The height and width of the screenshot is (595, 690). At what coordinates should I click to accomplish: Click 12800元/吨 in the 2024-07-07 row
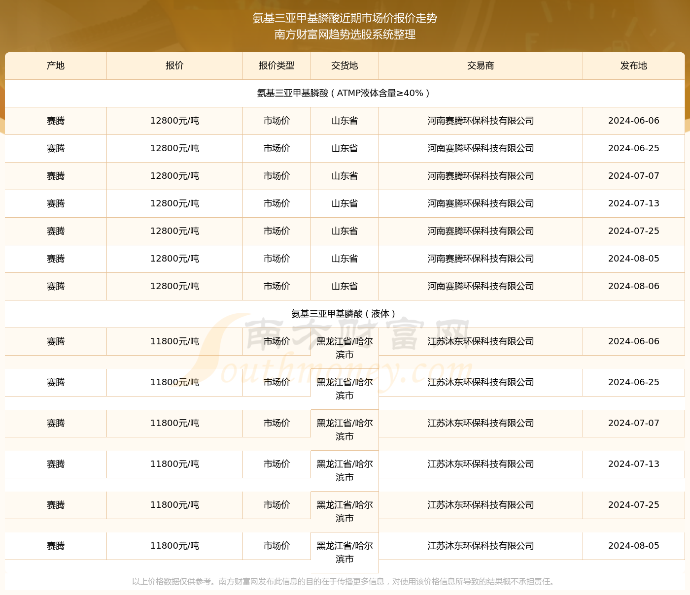[x=174, y=176]
